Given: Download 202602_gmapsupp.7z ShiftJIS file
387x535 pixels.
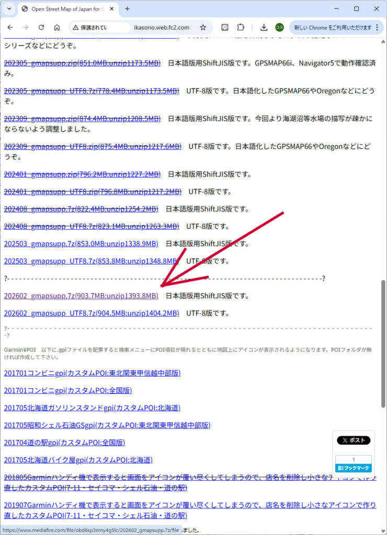Looking at the screenshot, I should [81, 296].
